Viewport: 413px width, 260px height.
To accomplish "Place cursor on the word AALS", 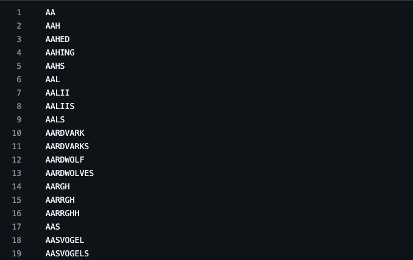I will (x=55, y=119).
